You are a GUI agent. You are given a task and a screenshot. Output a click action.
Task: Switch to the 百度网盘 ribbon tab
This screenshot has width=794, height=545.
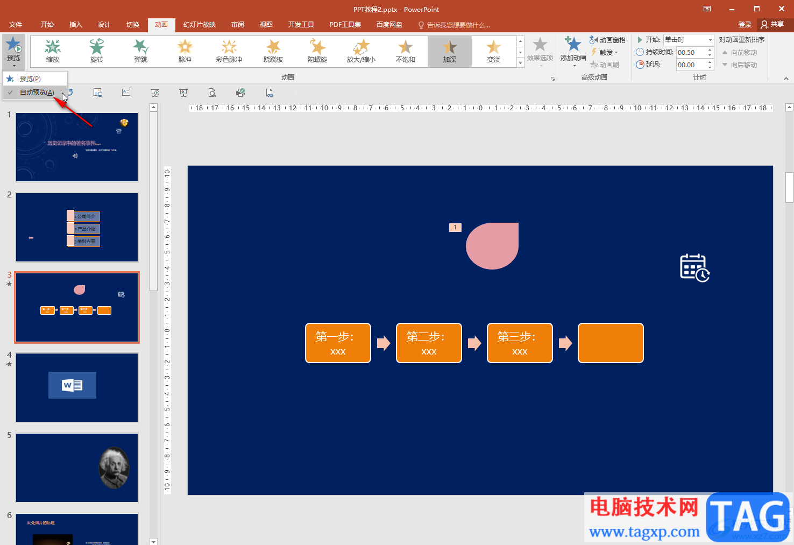(389, 25)
